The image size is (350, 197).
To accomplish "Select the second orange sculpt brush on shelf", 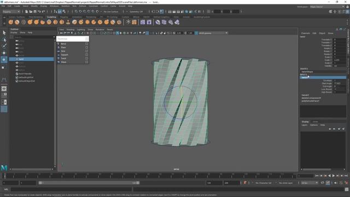I will [17, 22].
